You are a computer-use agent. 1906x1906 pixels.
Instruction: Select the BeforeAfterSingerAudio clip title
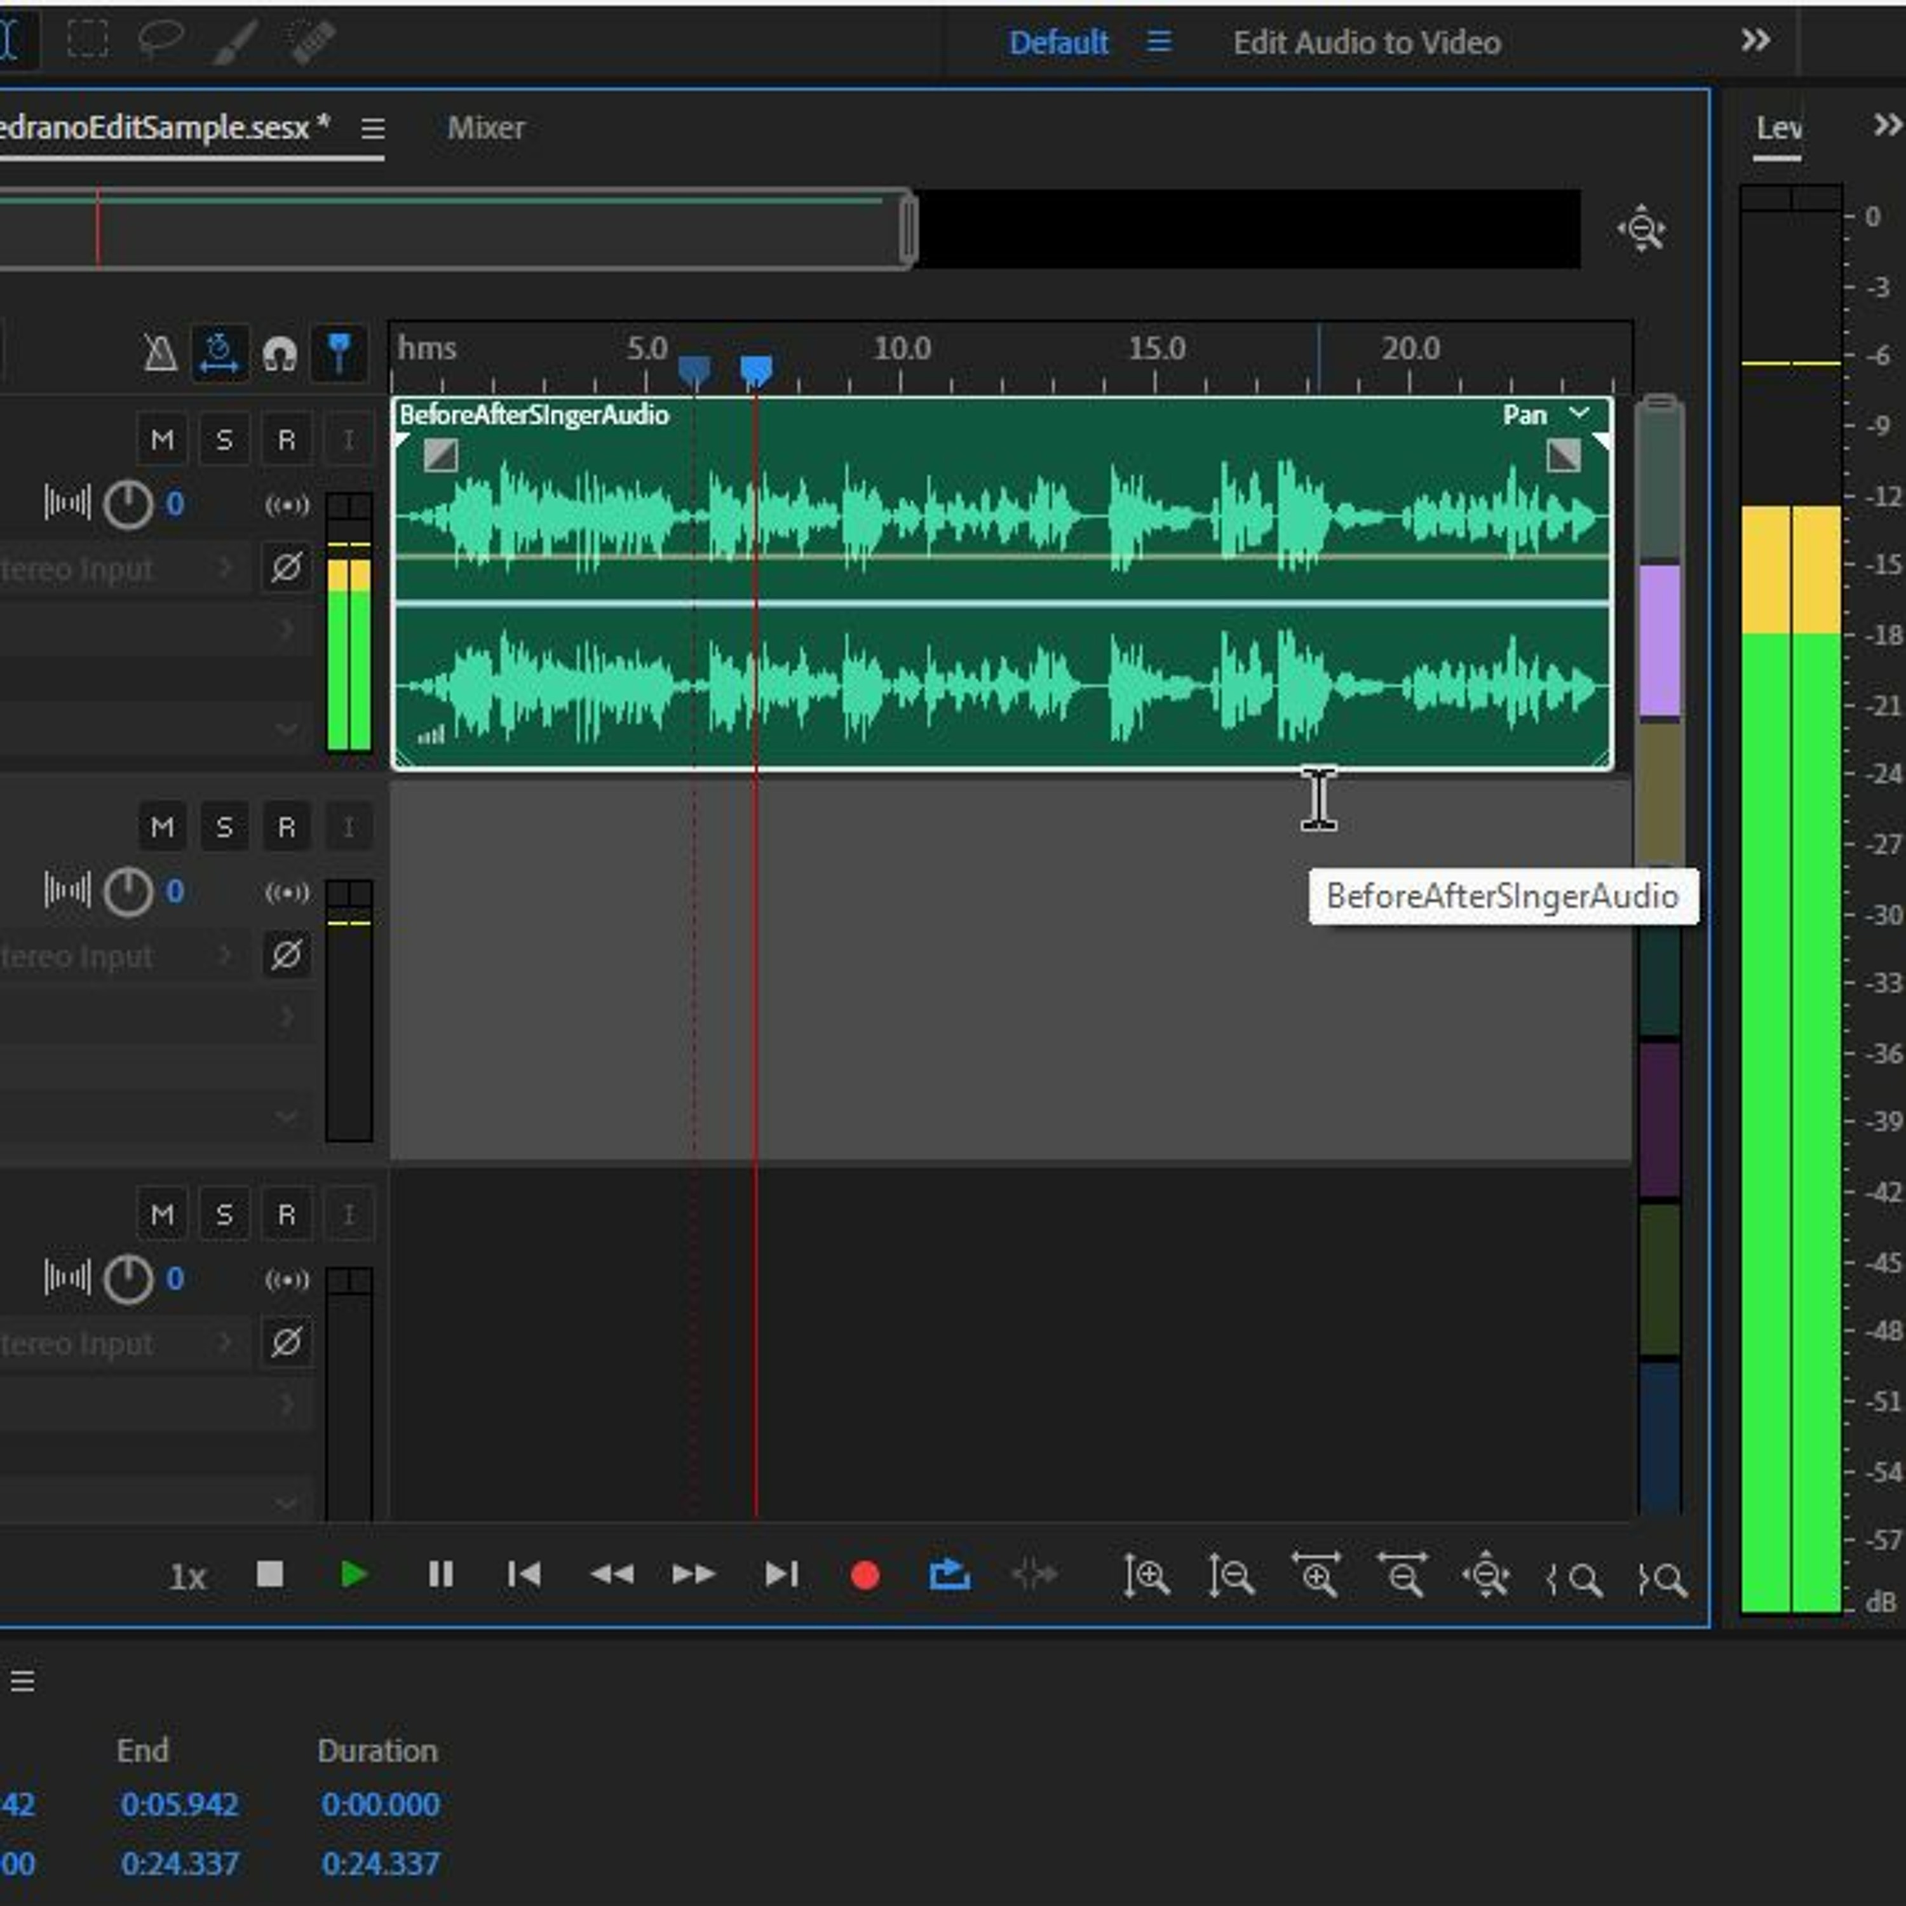click(534, 414)
